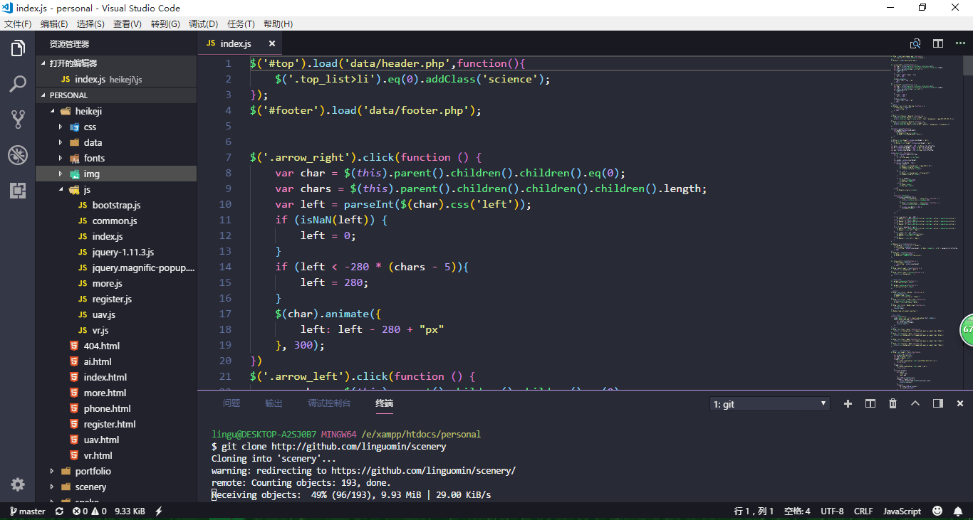Open the 帮助(H) menu
This screenshot has height=520, width=973.
278,23
